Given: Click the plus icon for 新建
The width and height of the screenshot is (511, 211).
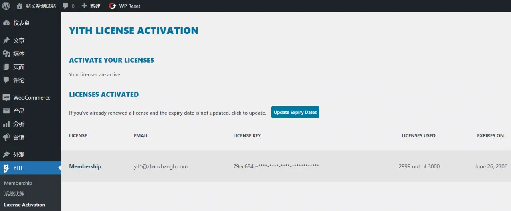Looking at the screenshot, I should [84, 6].
